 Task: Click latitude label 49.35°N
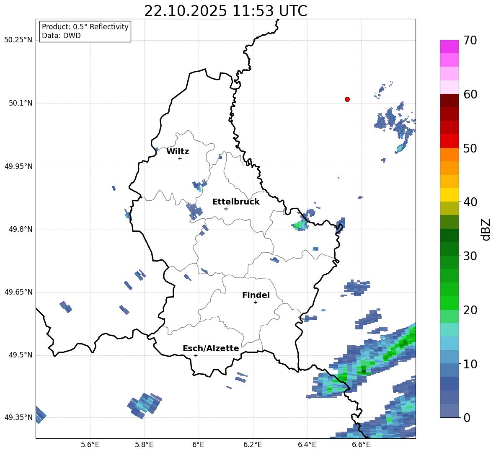point(18,417)
